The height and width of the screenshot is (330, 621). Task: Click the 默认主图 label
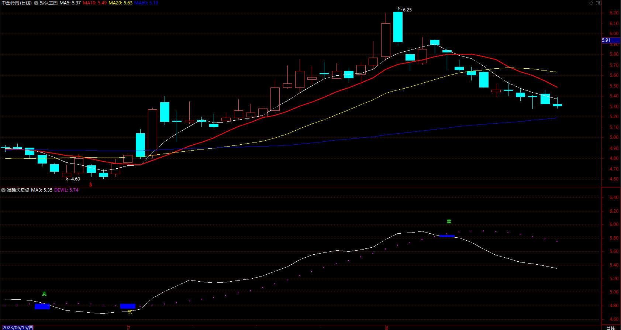point(49,3)
